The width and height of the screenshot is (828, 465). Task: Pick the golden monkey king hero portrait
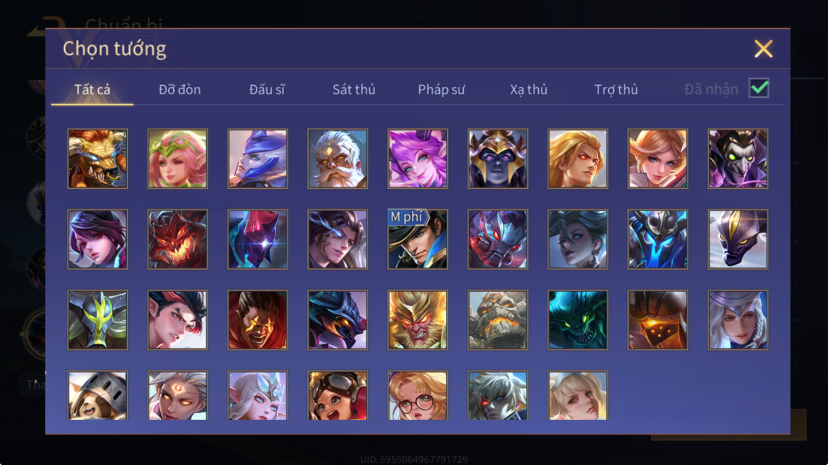418,320
